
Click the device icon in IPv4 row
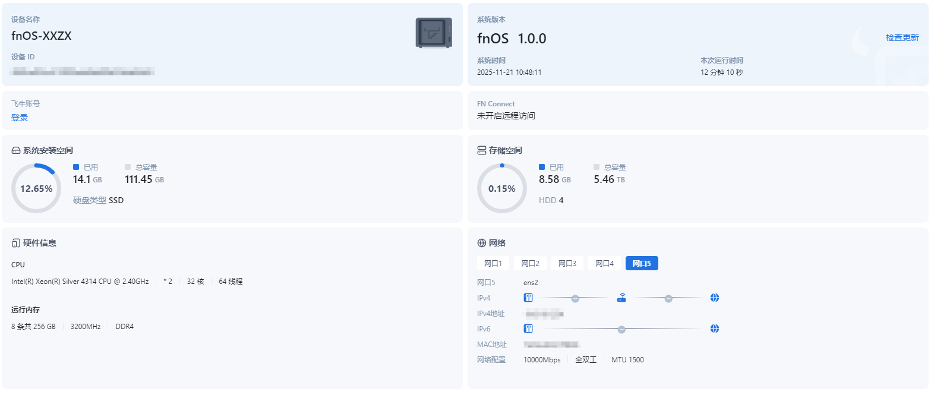[x=528, y=298]
